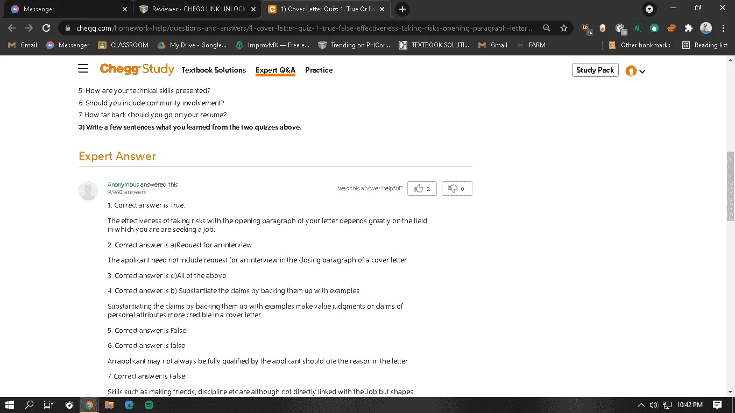Give the answer a thumbs up
The width and height of the screenshot is (735, 413).
click(422, 189)
